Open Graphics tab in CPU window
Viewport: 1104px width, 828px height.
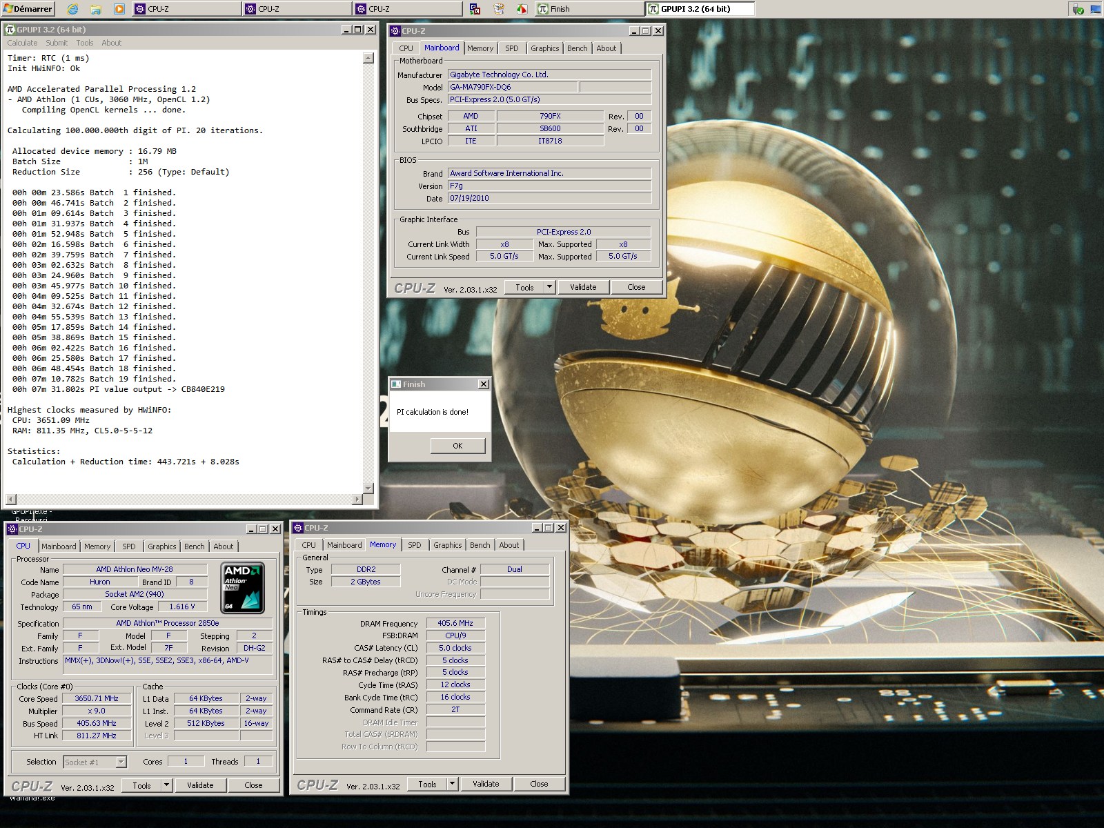(x=162, y=546)
